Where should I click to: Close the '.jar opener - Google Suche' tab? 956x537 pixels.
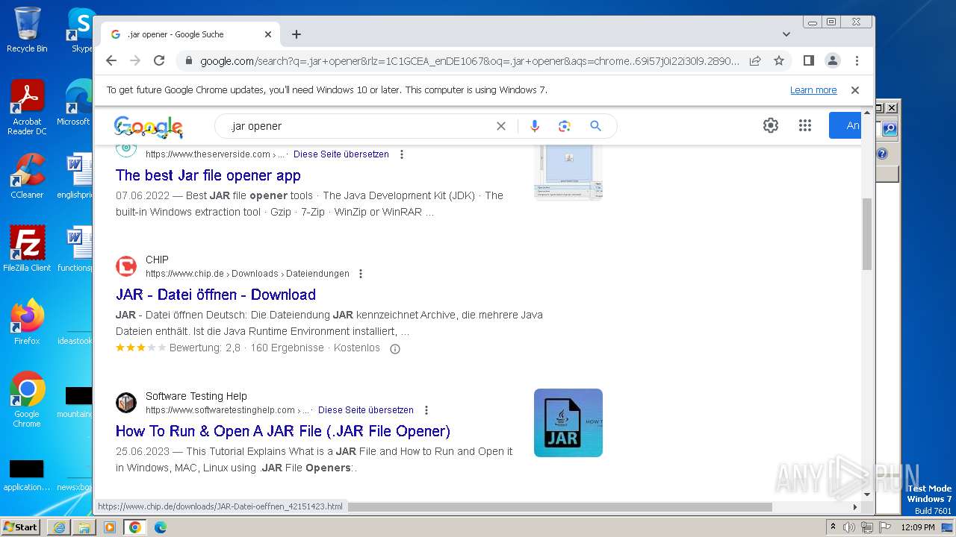coord(268,34)
